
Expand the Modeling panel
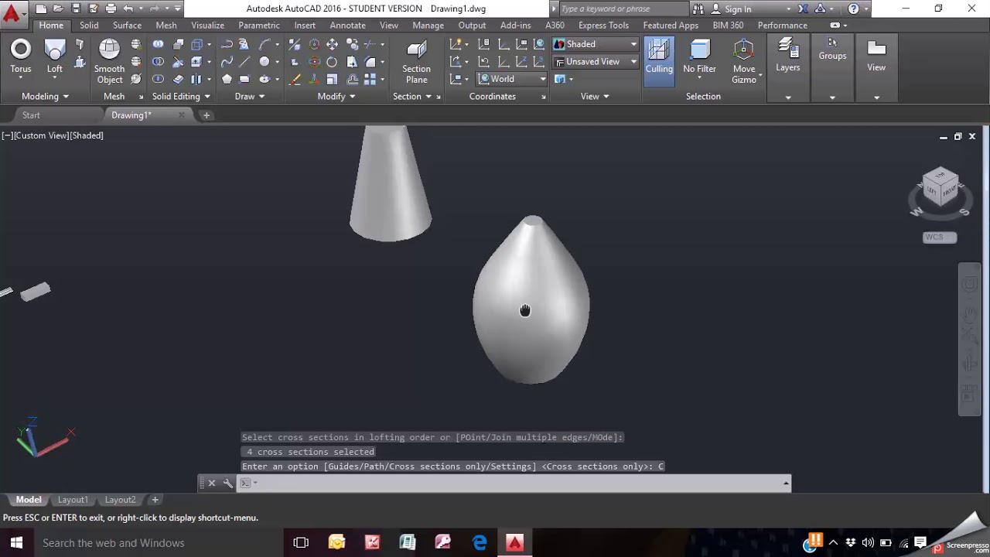tap(45, 96)
